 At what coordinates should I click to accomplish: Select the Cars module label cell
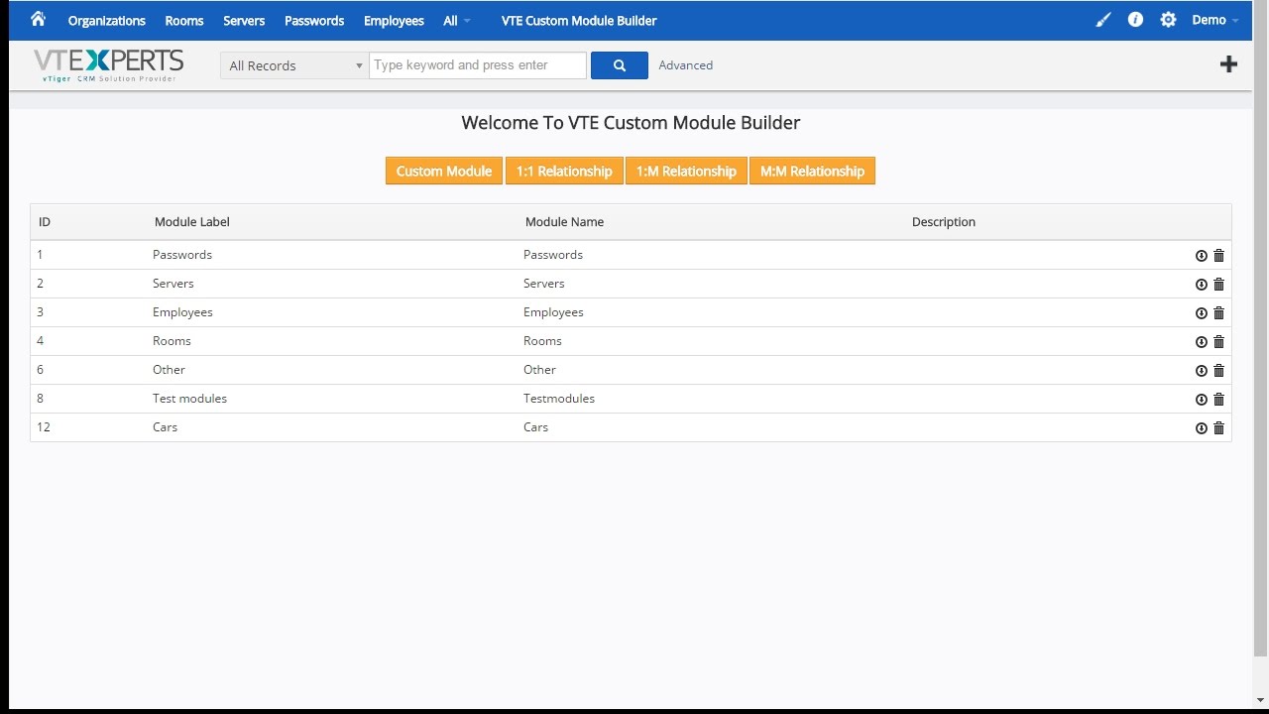click(165, 427)
